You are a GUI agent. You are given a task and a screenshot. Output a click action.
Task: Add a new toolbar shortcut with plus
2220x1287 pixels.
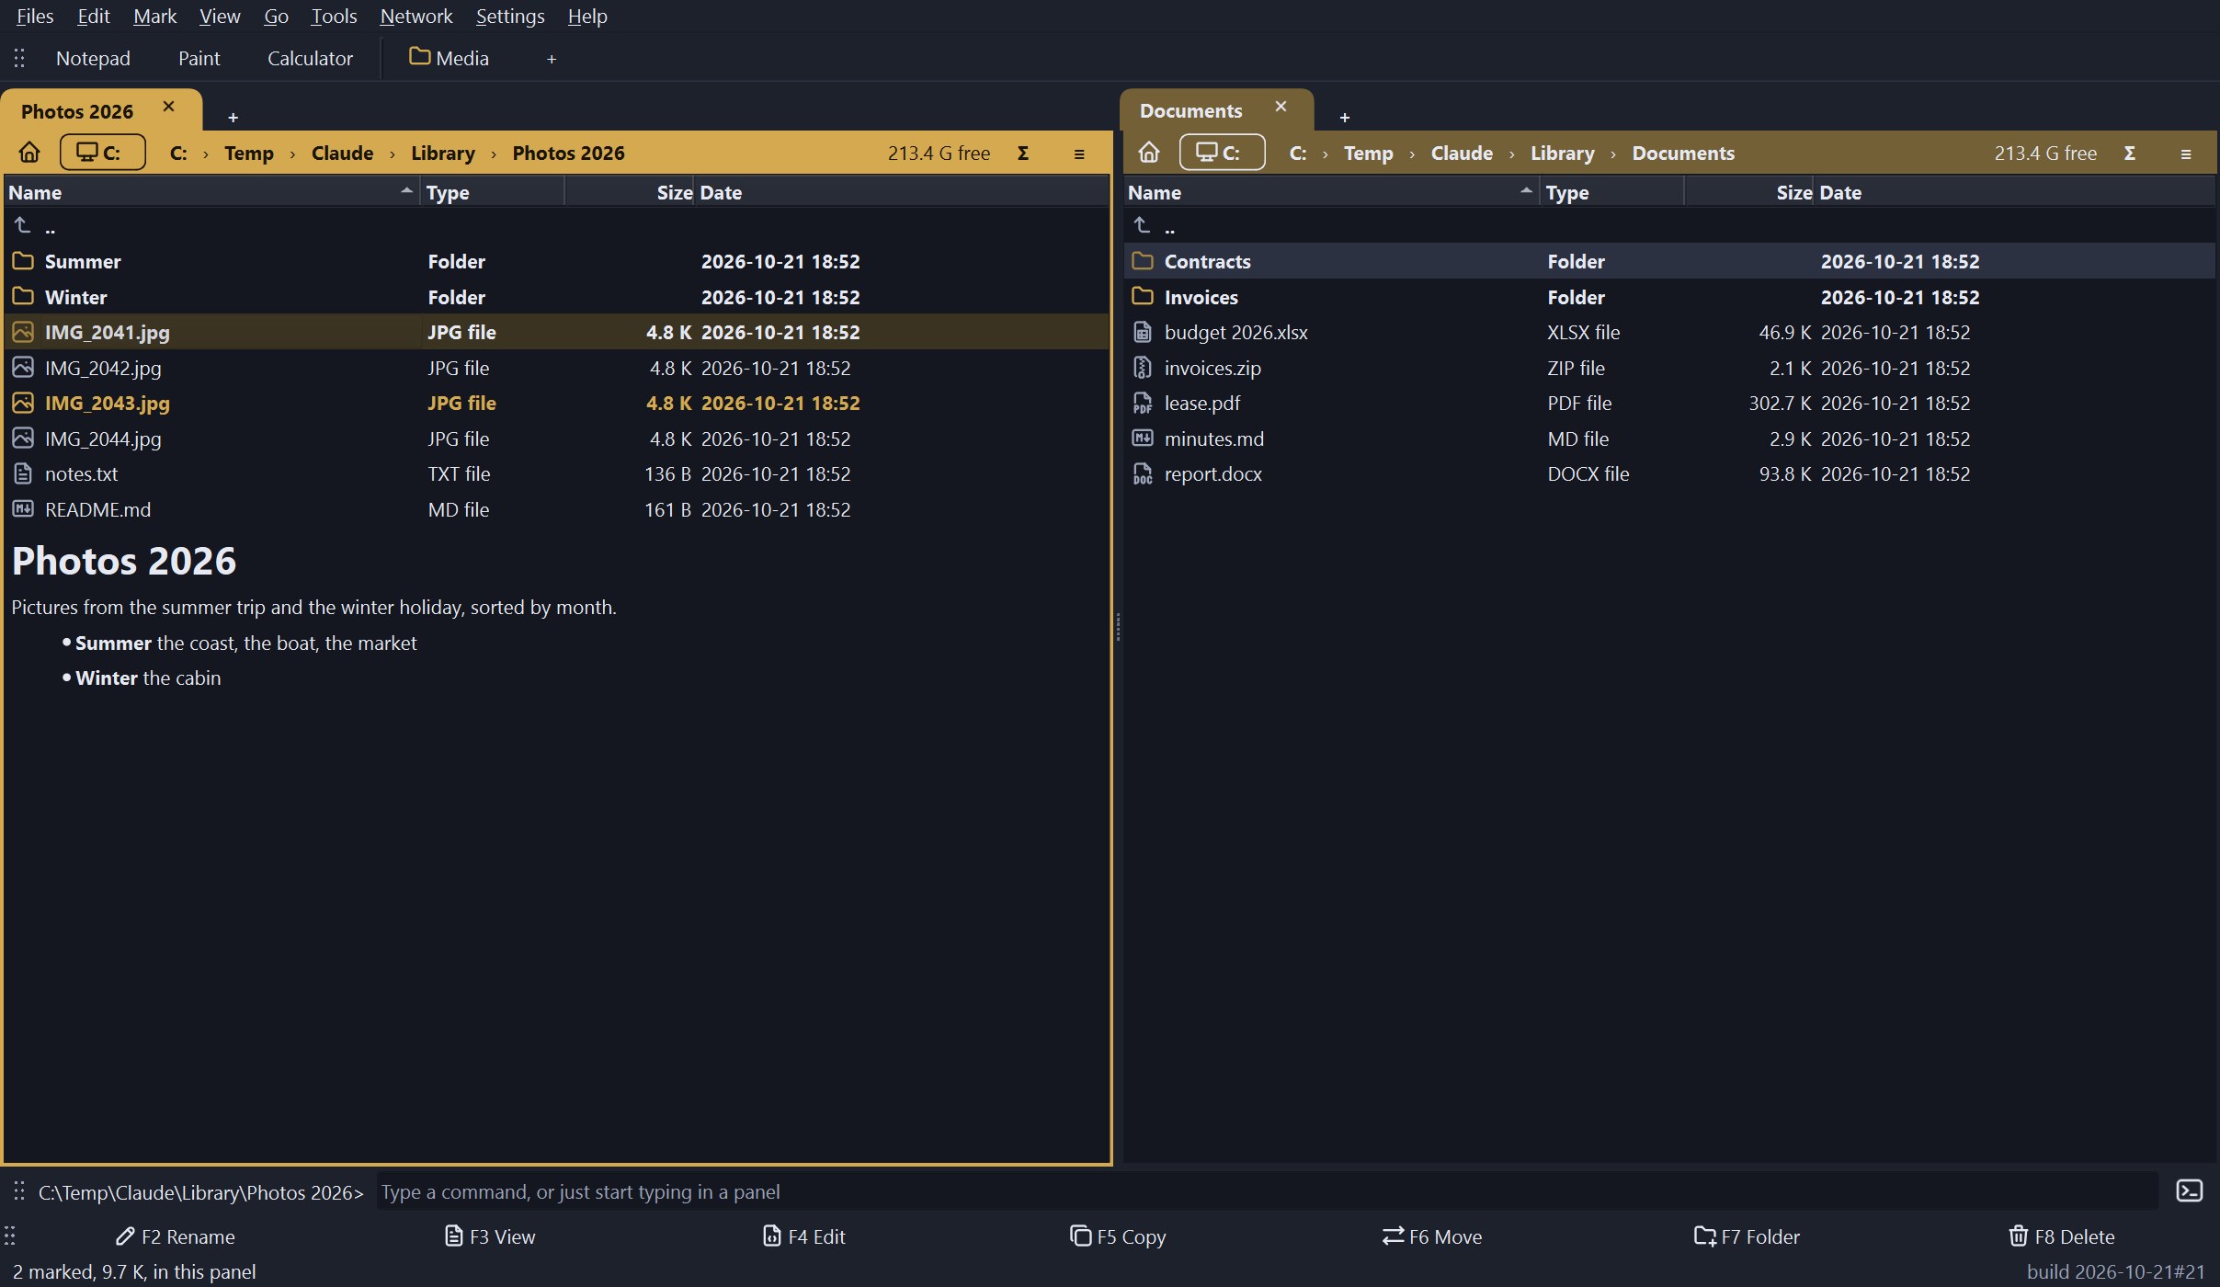pos(552,59)
